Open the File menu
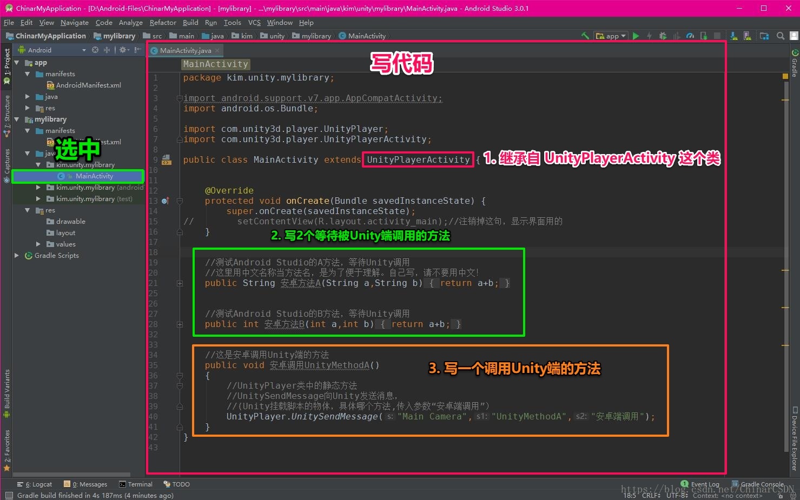This screenshot has width=800, height=500. click(9, 23)
